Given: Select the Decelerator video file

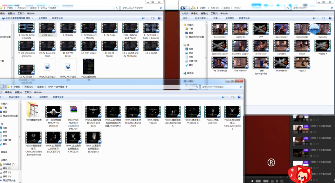Looking at the screenshot, I should [281, 31].
